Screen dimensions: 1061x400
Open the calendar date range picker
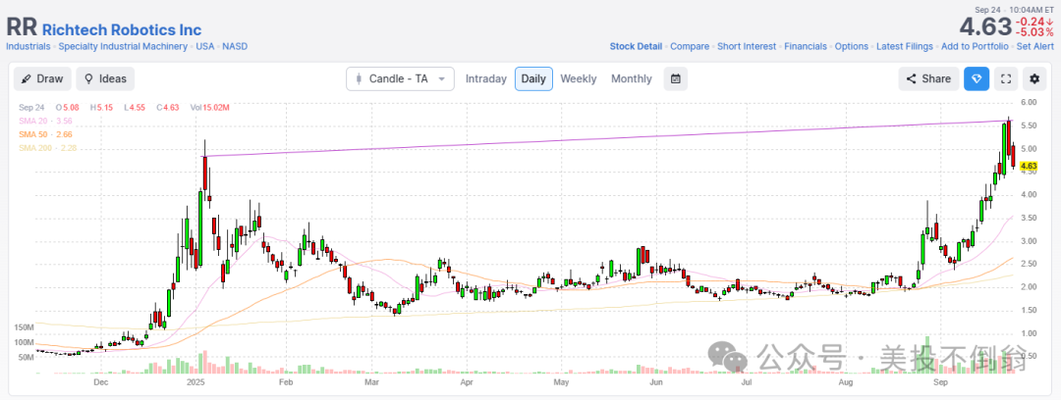coord(675,79)
